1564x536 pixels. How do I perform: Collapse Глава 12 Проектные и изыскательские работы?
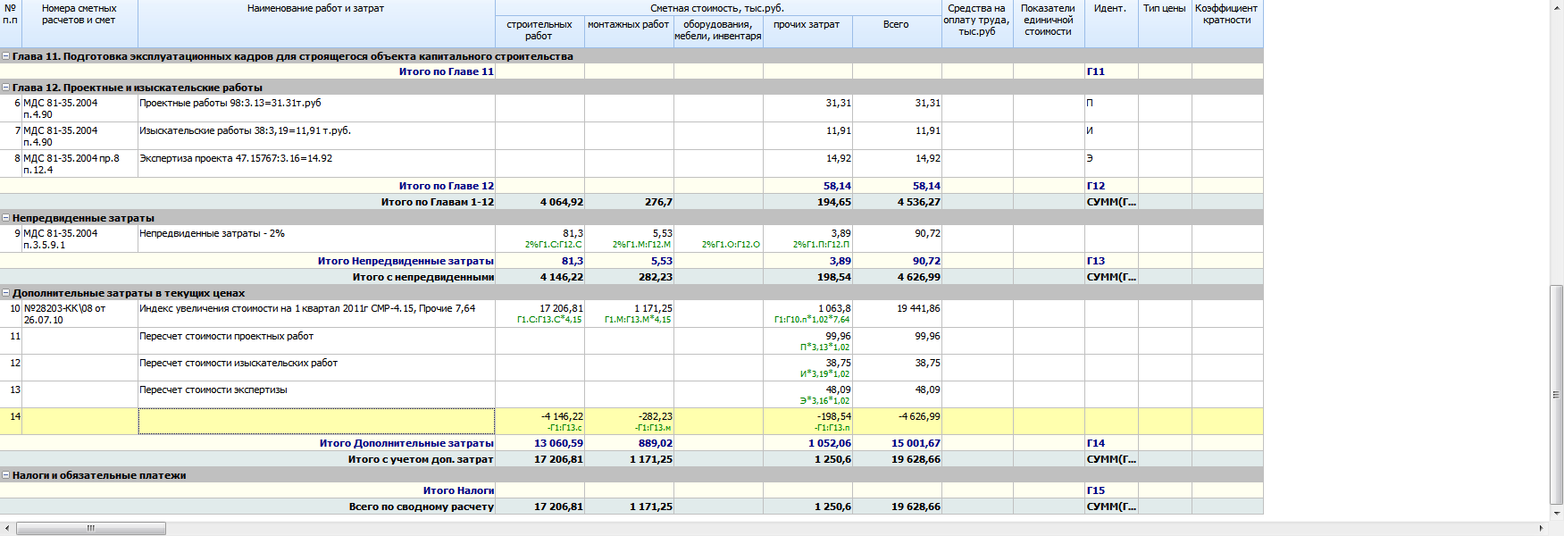pyautogui.click(x=6, y=88)
